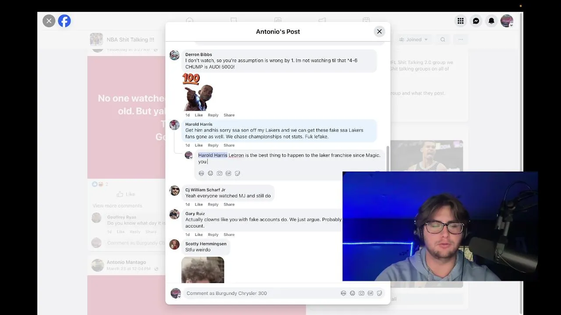The width and height of the screenshot is (561, 315).
Task: Open Derron Bibbs's avatar
Action: coord(174,55)
